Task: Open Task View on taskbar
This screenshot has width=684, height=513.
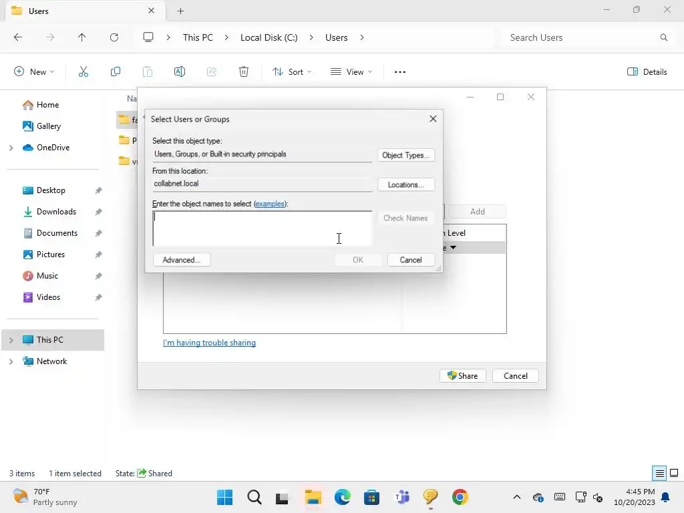Action: (x=283, y=497)
